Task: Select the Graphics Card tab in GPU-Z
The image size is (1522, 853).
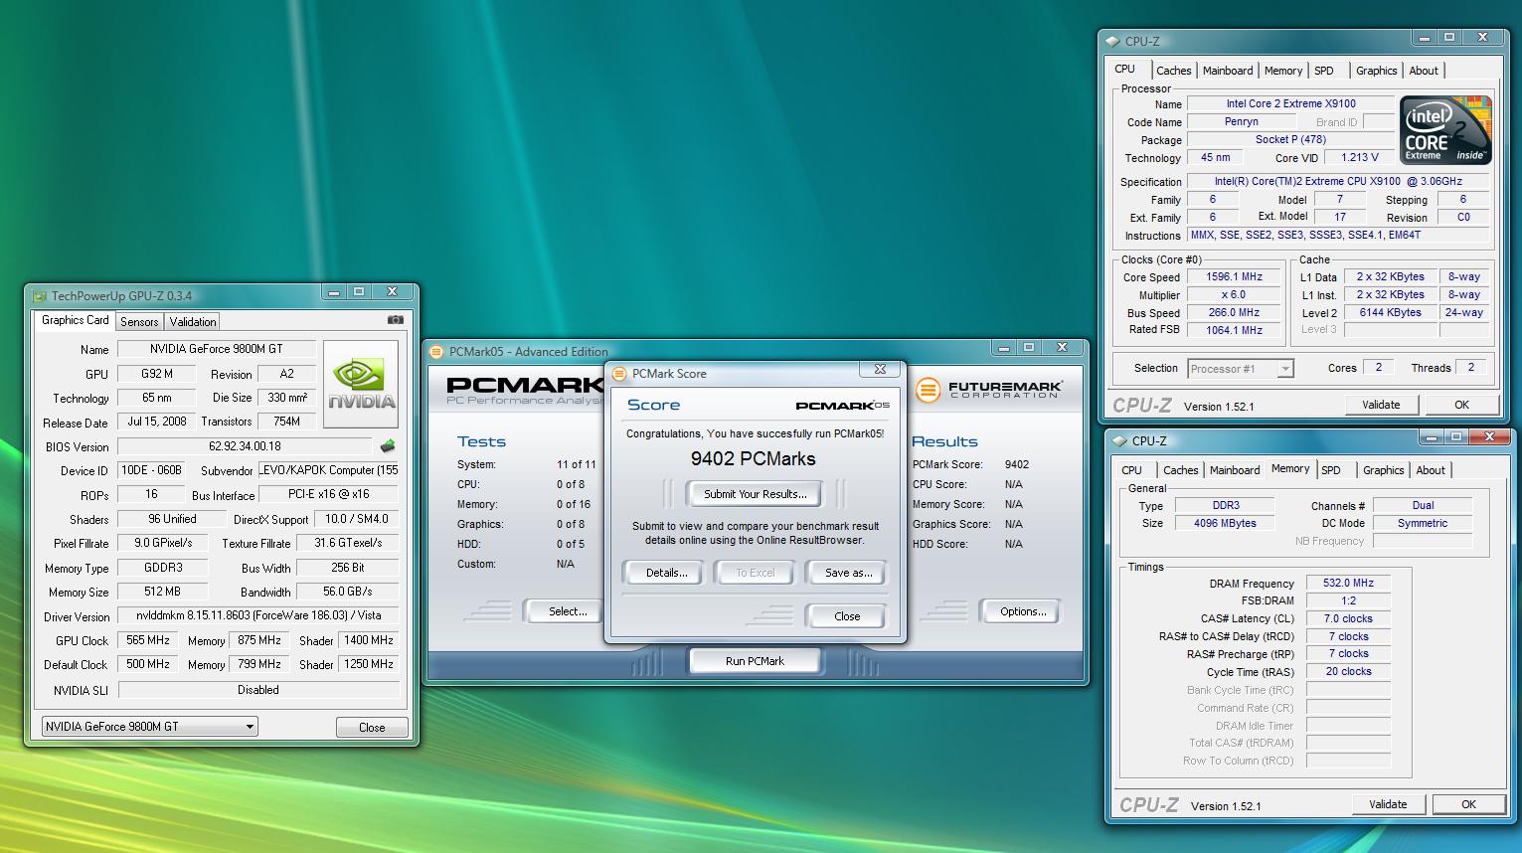Action: pos(75,320)
